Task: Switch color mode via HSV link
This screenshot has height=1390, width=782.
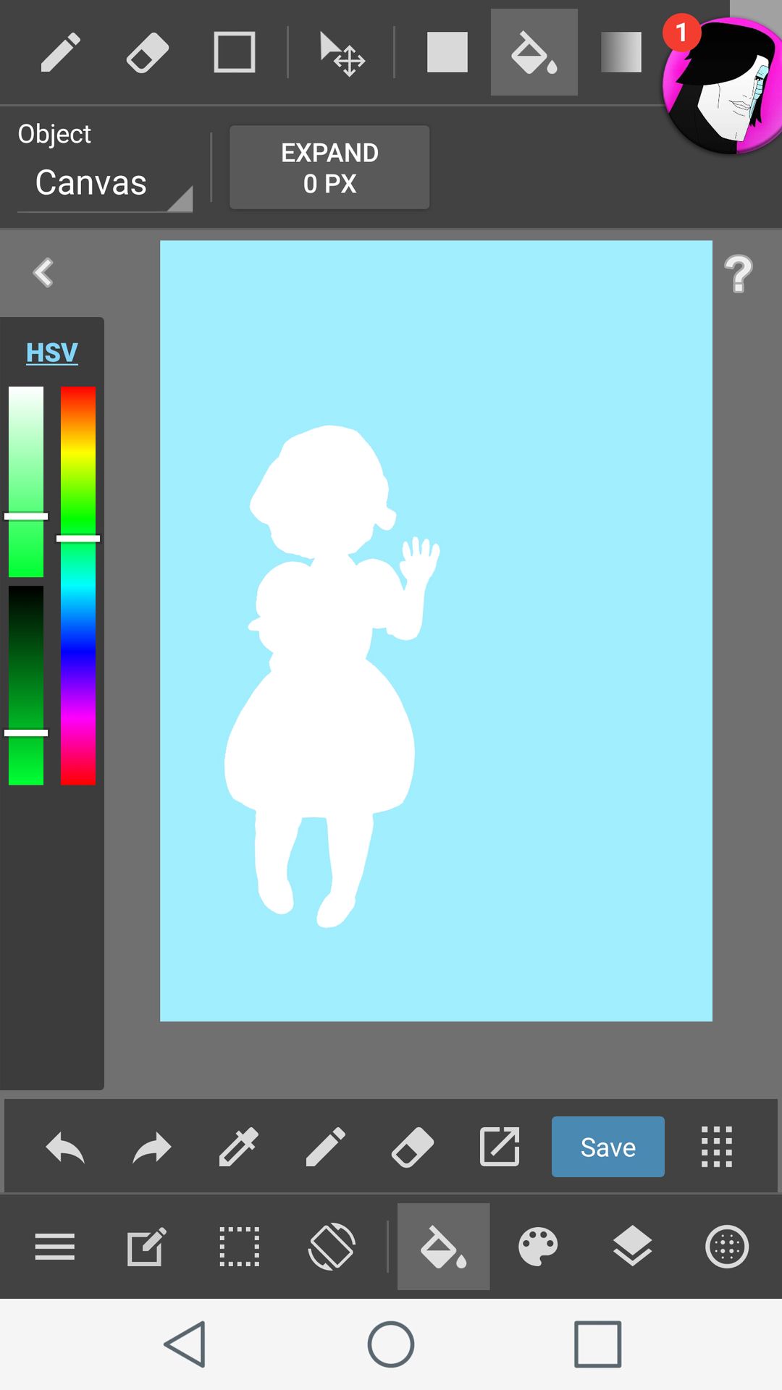Action: coord(52,353)
